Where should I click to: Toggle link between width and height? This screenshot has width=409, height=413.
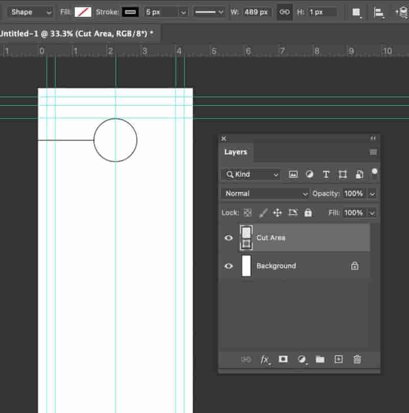tap(284, 12)
